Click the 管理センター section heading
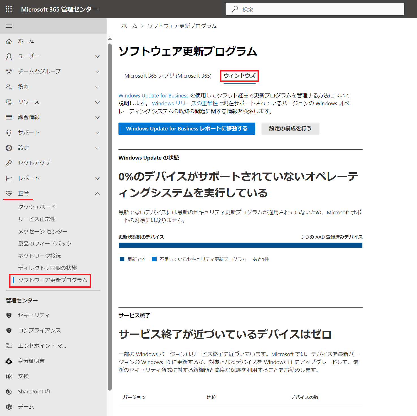Screen dimensions: 417x416 click(x=22, y=300)
